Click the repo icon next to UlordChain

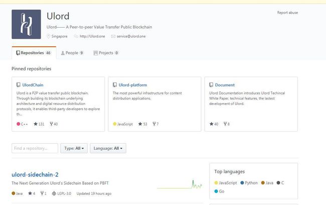click(18, 85)
